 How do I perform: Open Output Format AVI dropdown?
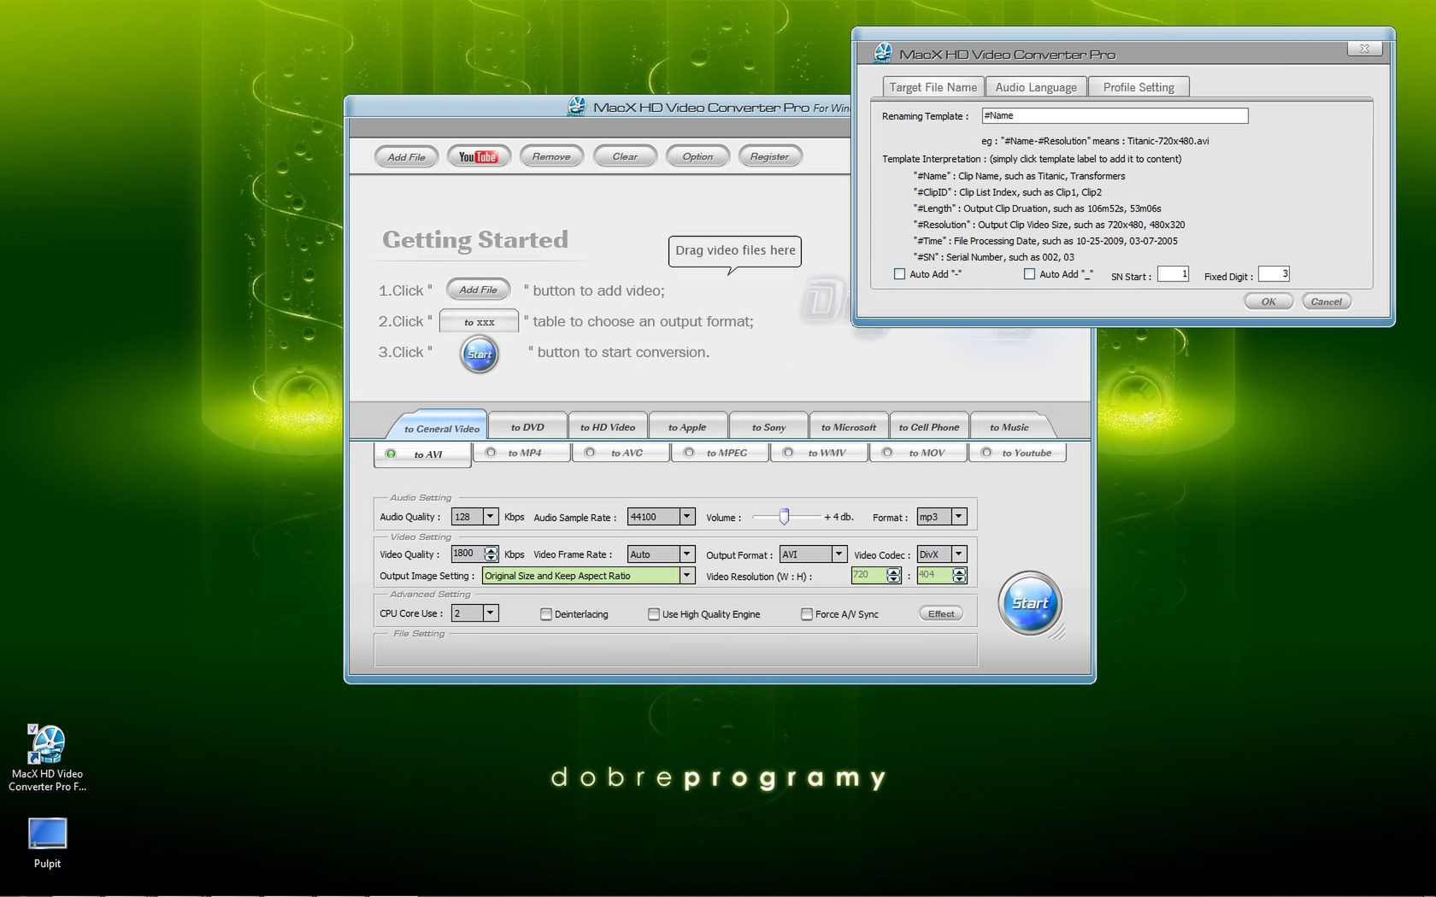tap(839, 554)
